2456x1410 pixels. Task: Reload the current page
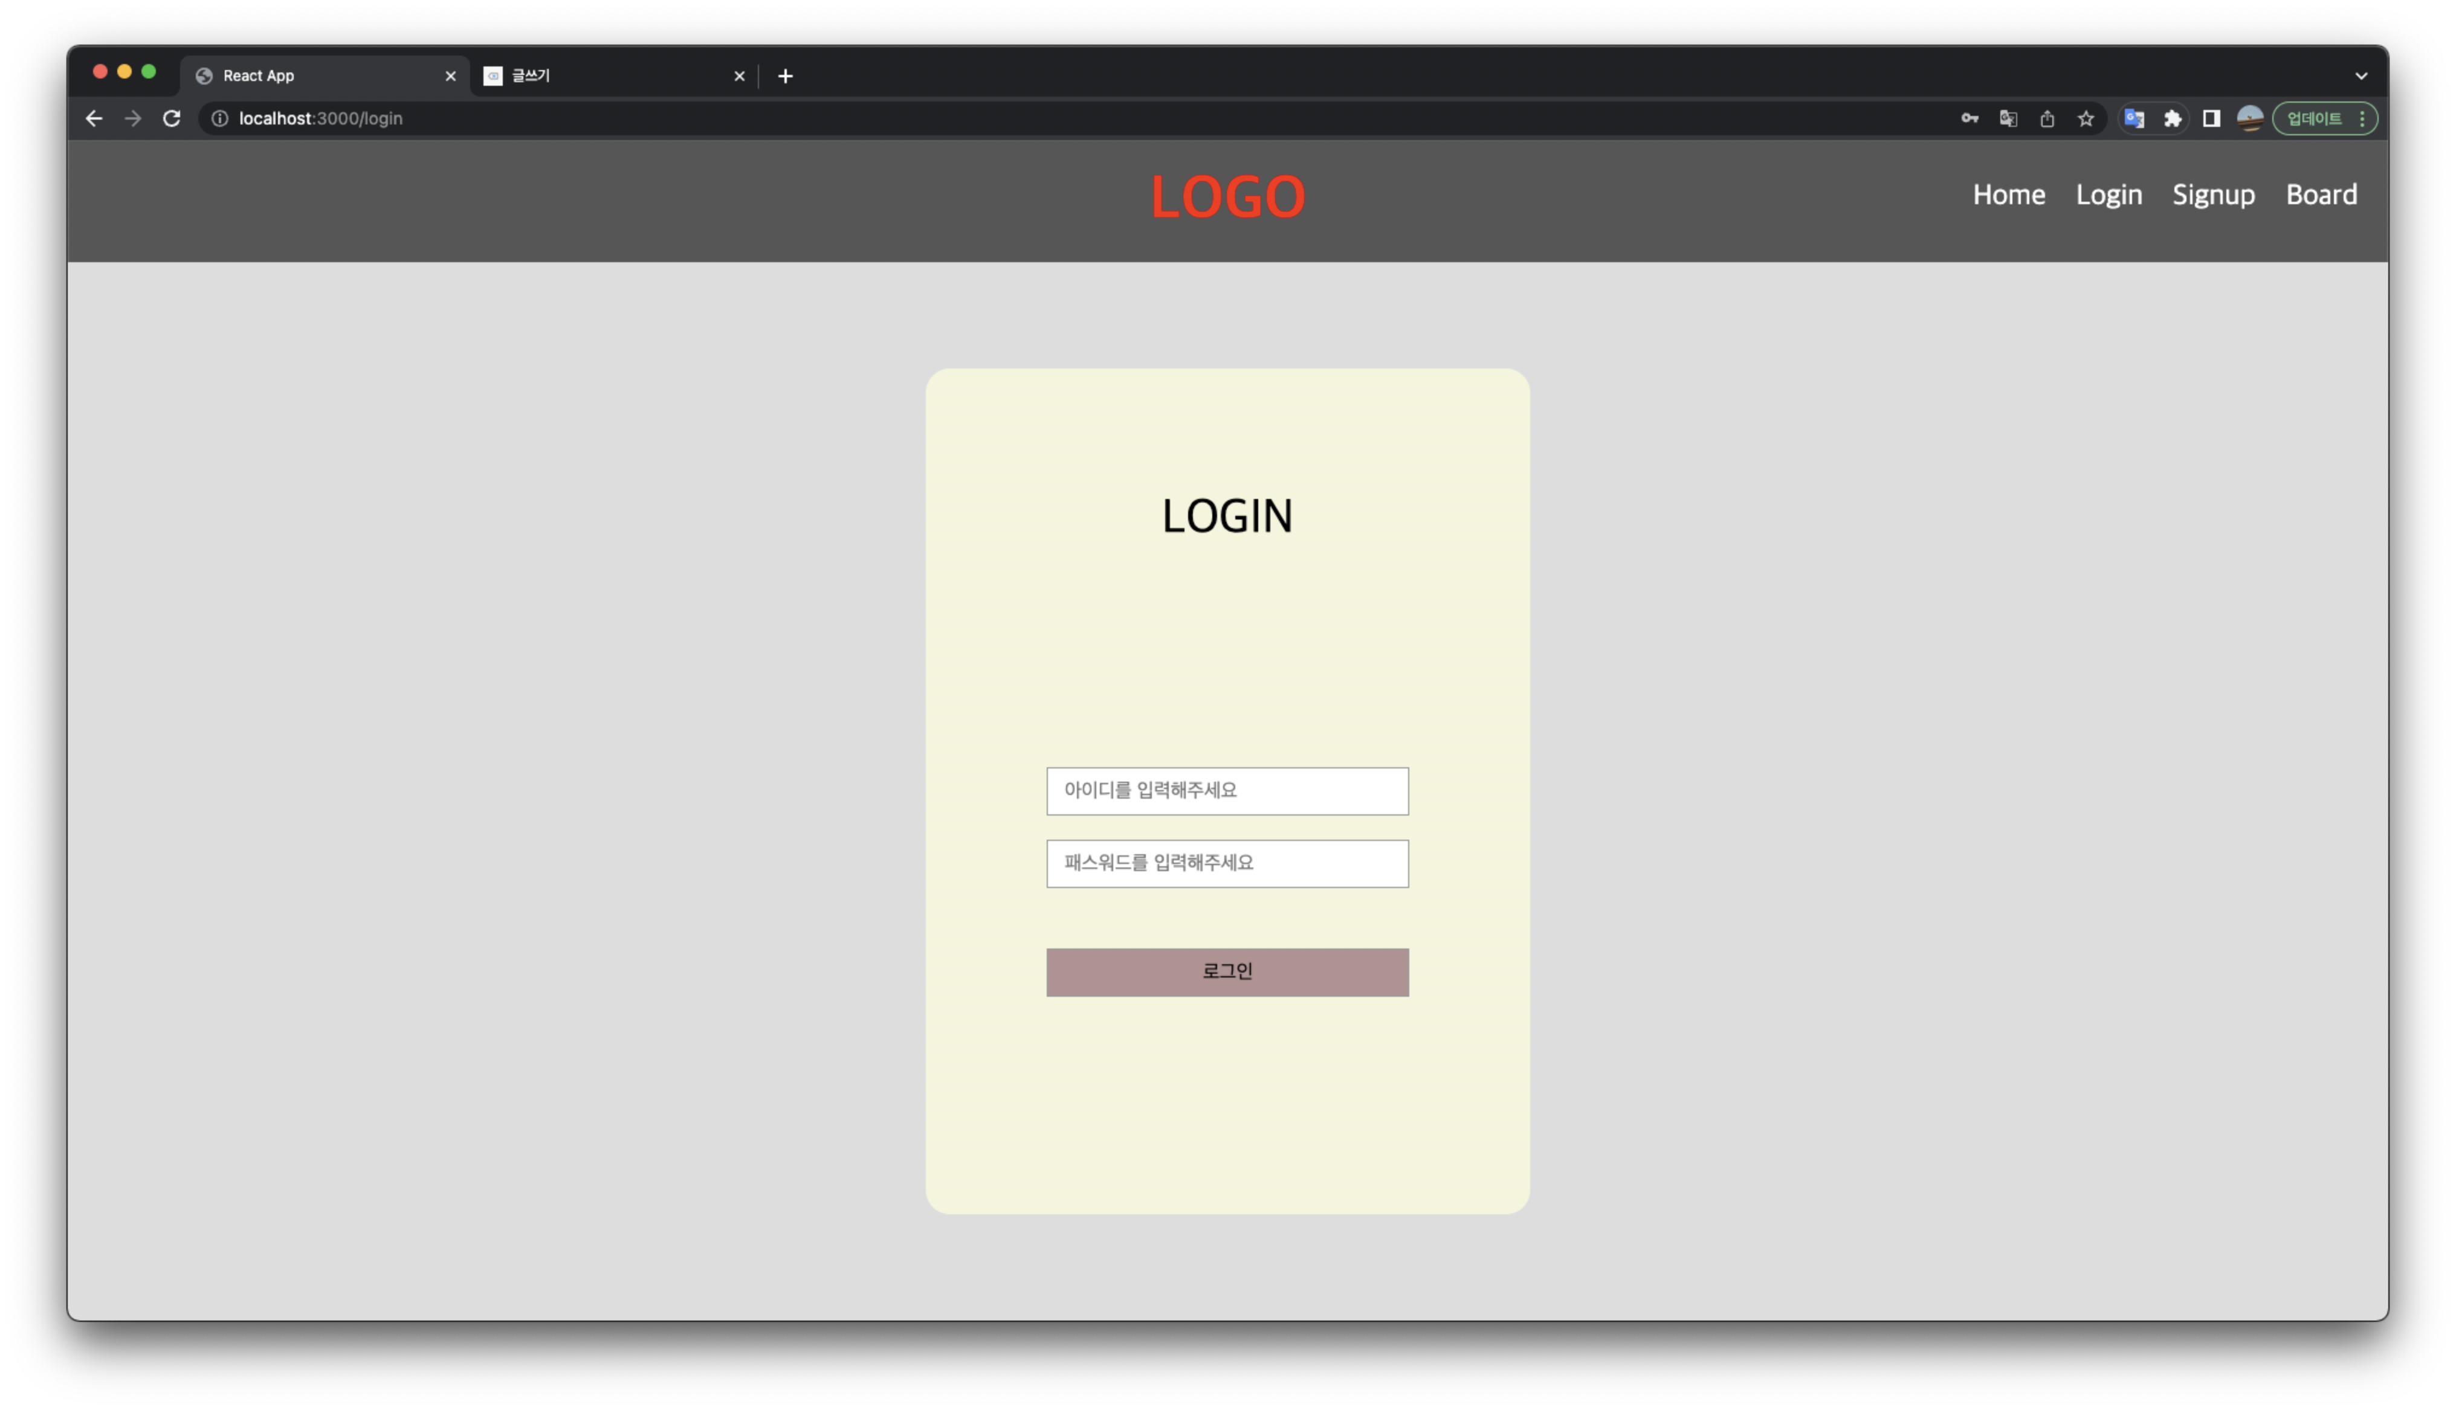[x=172, y=118]
